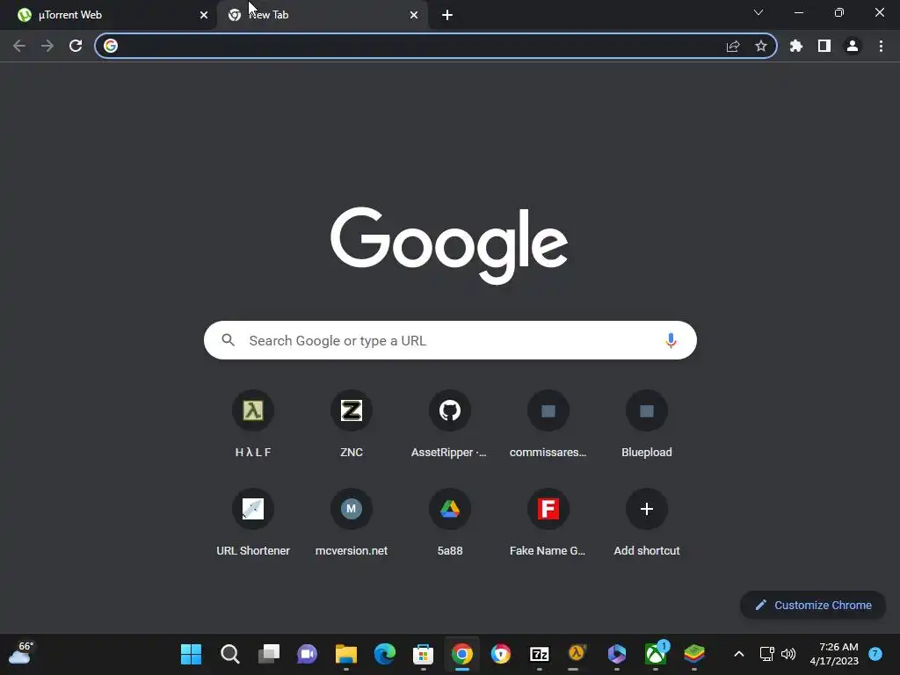Viewport: 900px width, 675px height.
Task: Open File Explorer from the taskbar
Action: click(x=346, y=654)
